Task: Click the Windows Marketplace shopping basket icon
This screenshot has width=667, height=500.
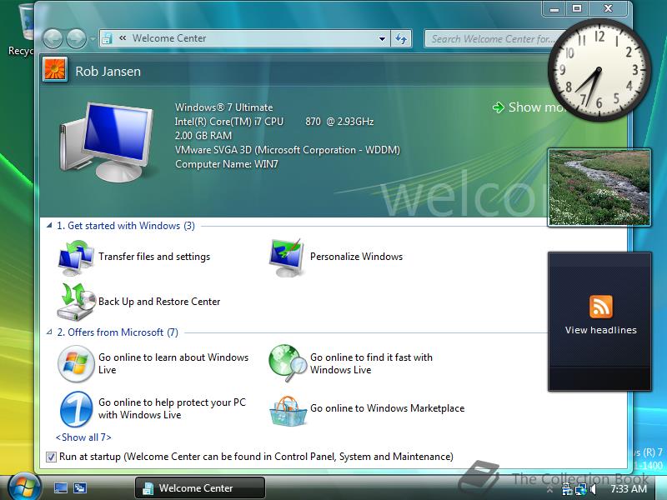Action: click(x=288, y=411)
